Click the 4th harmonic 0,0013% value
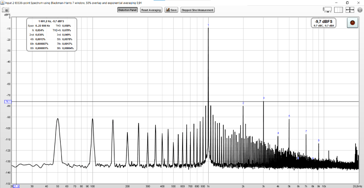 (41, 39)
